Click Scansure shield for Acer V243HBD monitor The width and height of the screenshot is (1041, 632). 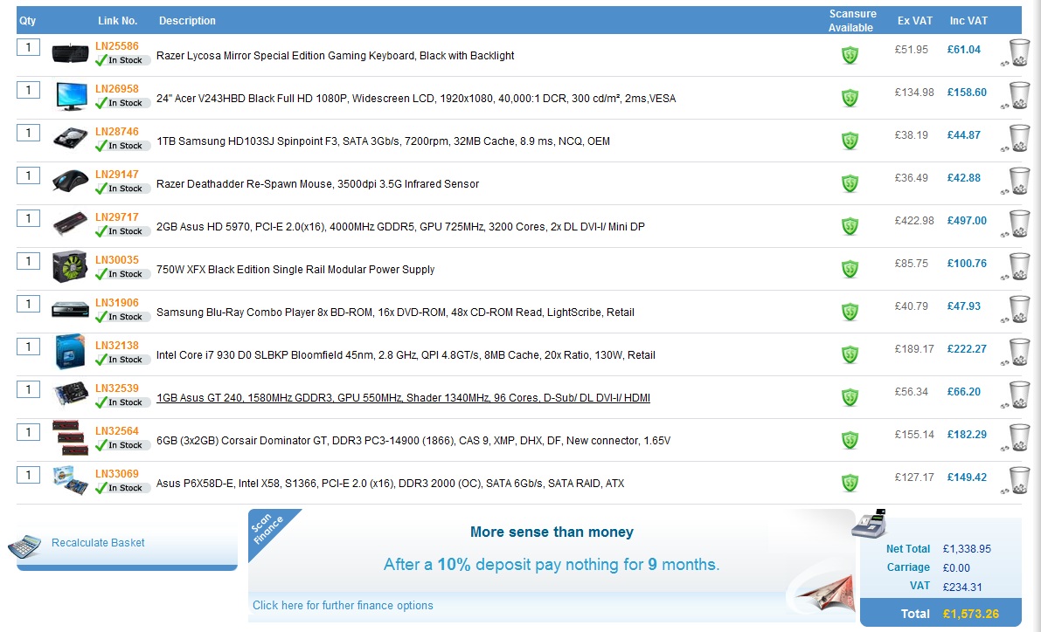[850, 98]
